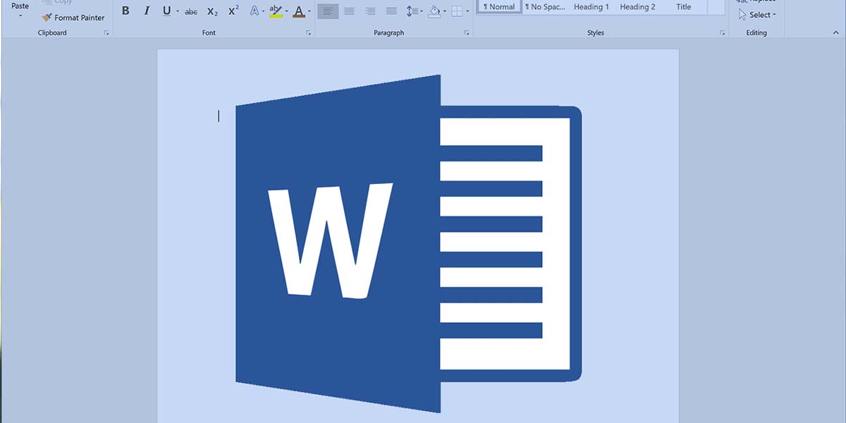Apply strikethrough (abc) formatting
This screenshot has height=423, width=846.
click(x=191, y=11)
